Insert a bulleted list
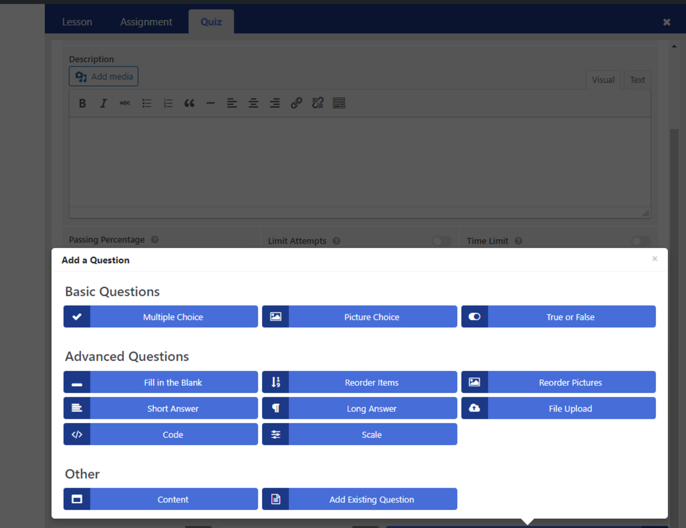686x528 pixels. coord(146,103)
